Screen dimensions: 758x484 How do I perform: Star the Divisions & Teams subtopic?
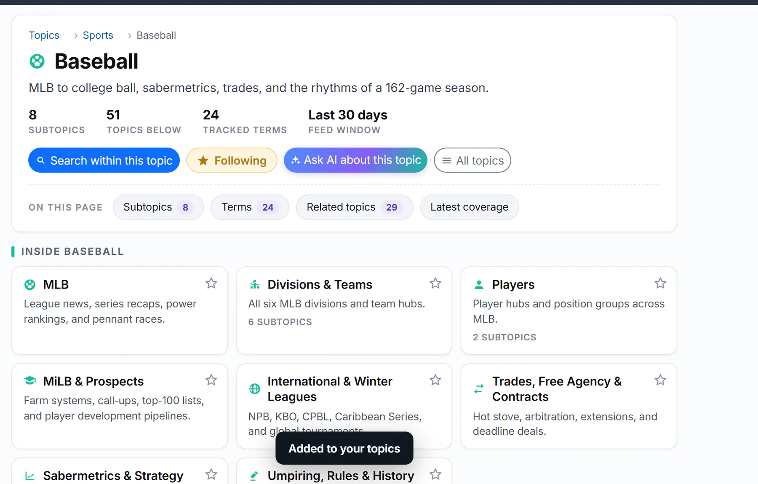435,283
